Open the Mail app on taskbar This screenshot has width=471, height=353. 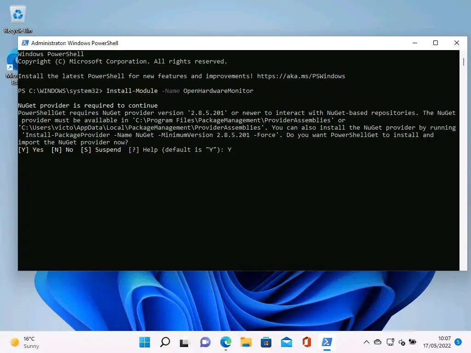pyautogui.click(x=287, y=342)
